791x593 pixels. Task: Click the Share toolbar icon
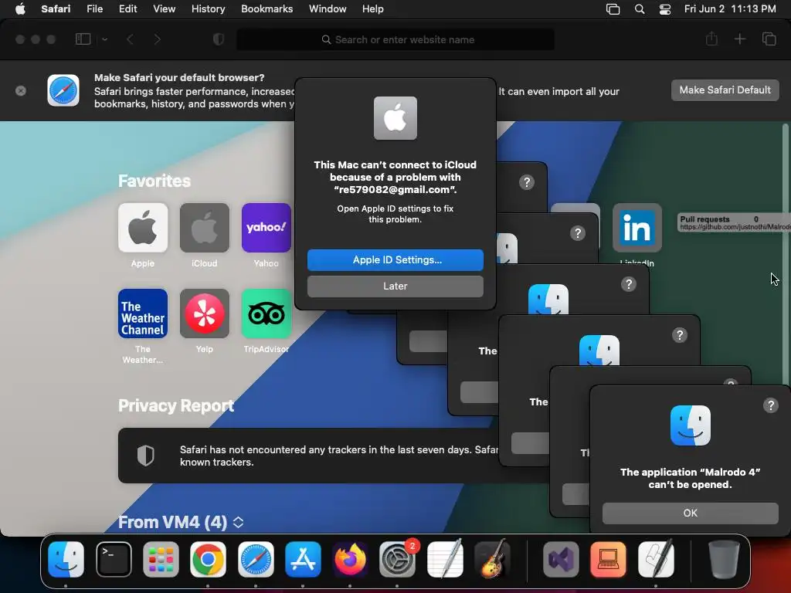click(x=711, y=39)
